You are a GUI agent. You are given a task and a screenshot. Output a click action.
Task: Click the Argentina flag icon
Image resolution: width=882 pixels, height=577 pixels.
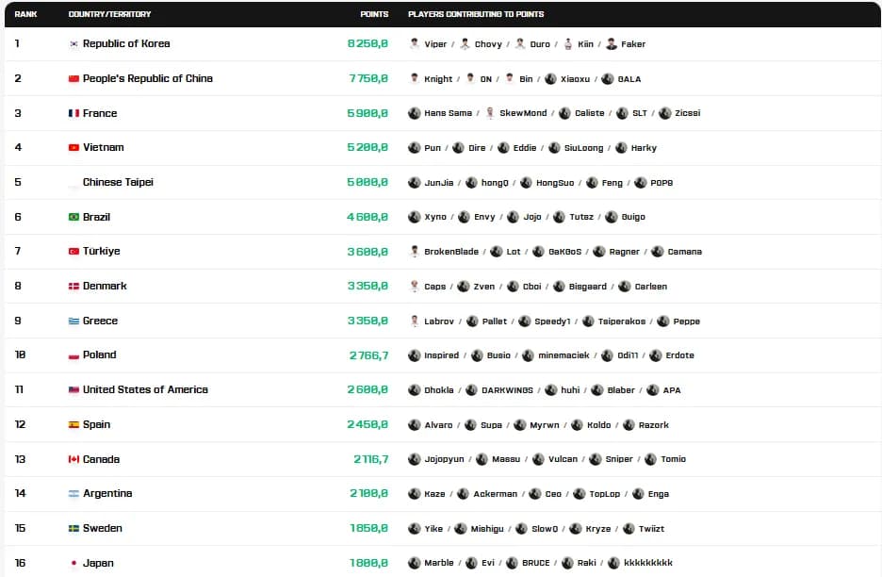tap(73, 494)
